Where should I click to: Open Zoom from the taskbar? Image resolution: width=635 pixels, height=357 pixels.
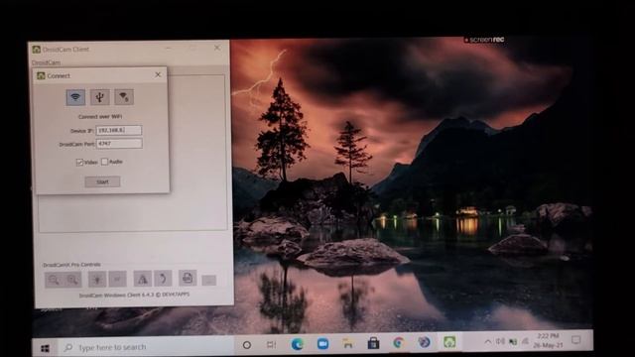(x=322, y=344)
